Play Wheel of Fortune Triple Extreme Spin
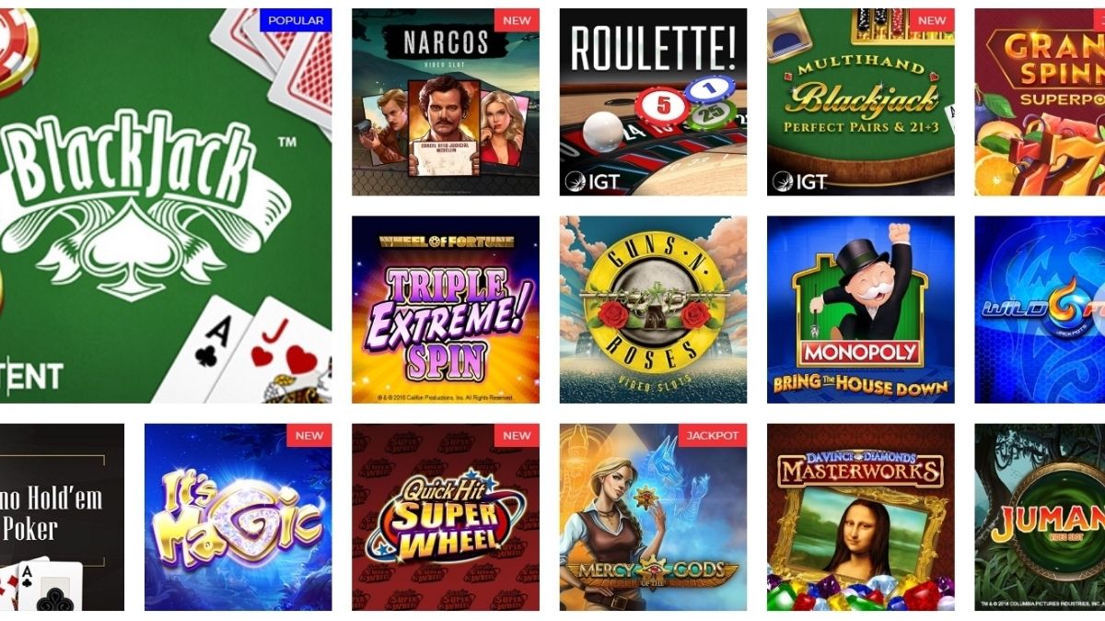 446,310
